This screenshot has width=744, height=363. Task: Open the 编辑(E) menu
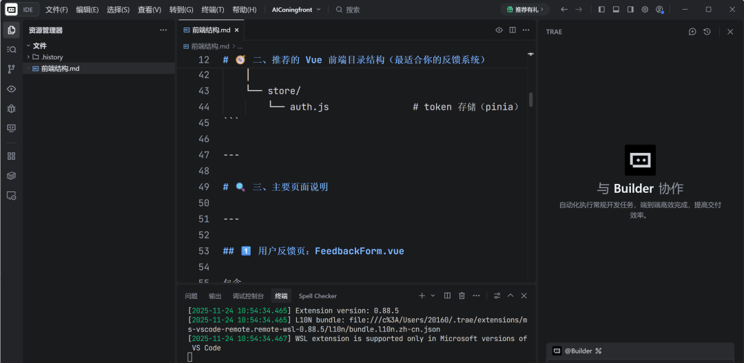87,10
